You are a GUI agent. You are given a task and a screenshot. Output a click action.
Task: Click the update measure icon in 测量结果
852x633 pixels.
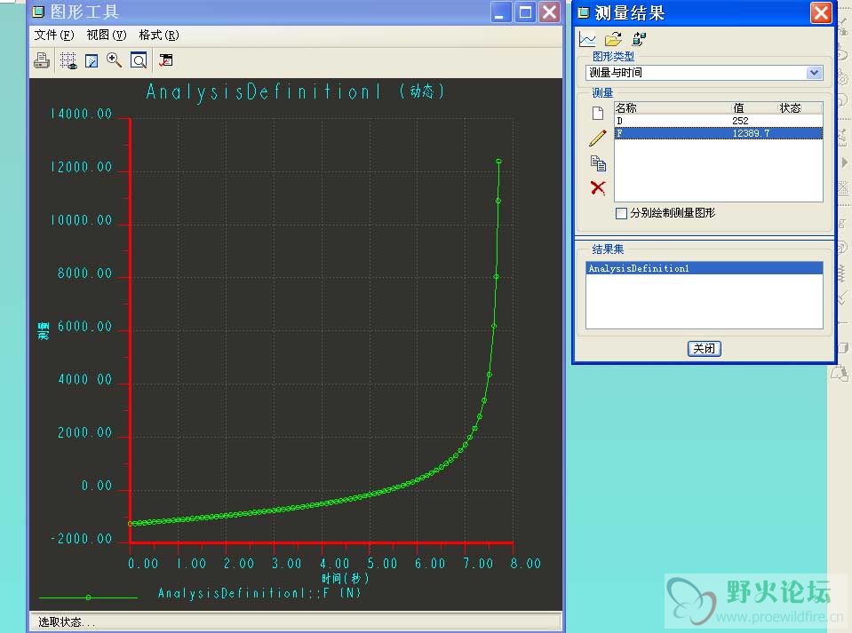[x=639, y=39]
